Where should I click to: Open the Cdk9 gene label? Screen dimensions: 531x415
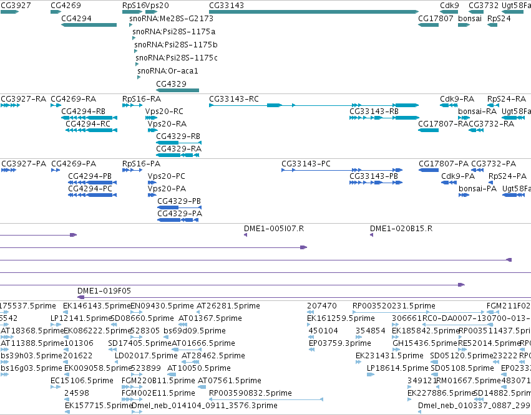click(449, 6)
